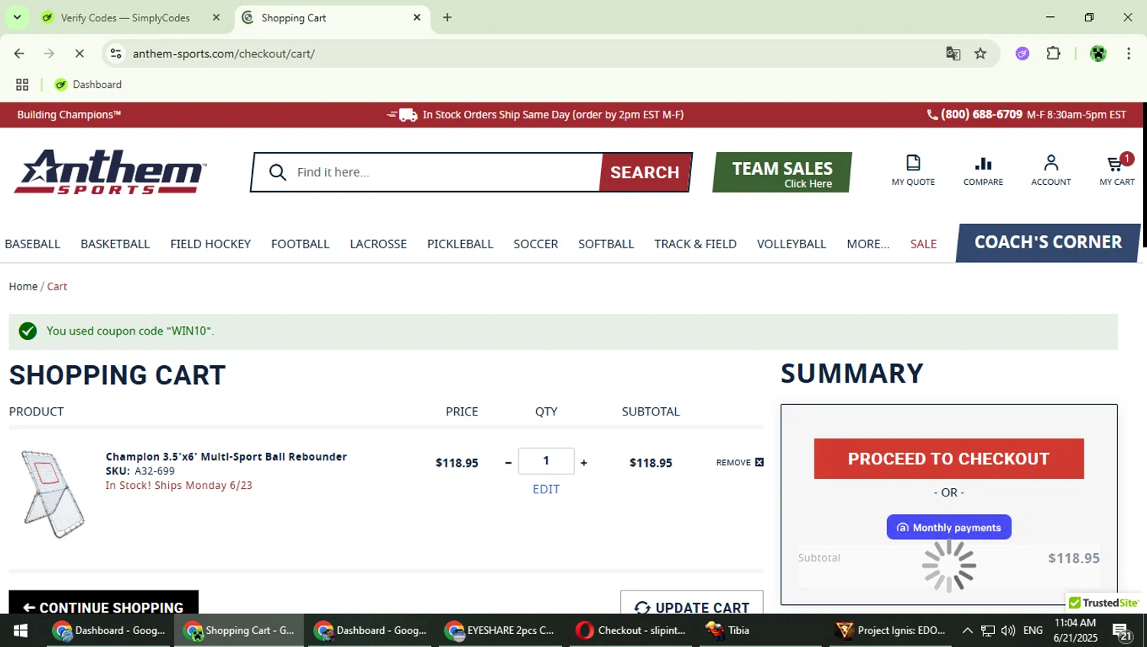
Task: Open the SALE menu item
Action: pos(923,244)
